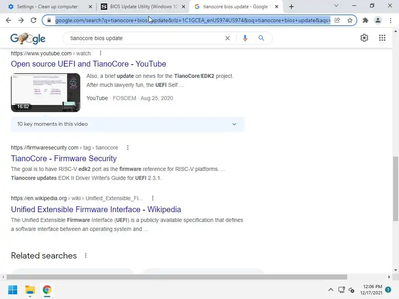Go forward with the forward arrow

[x=21, y=20]
